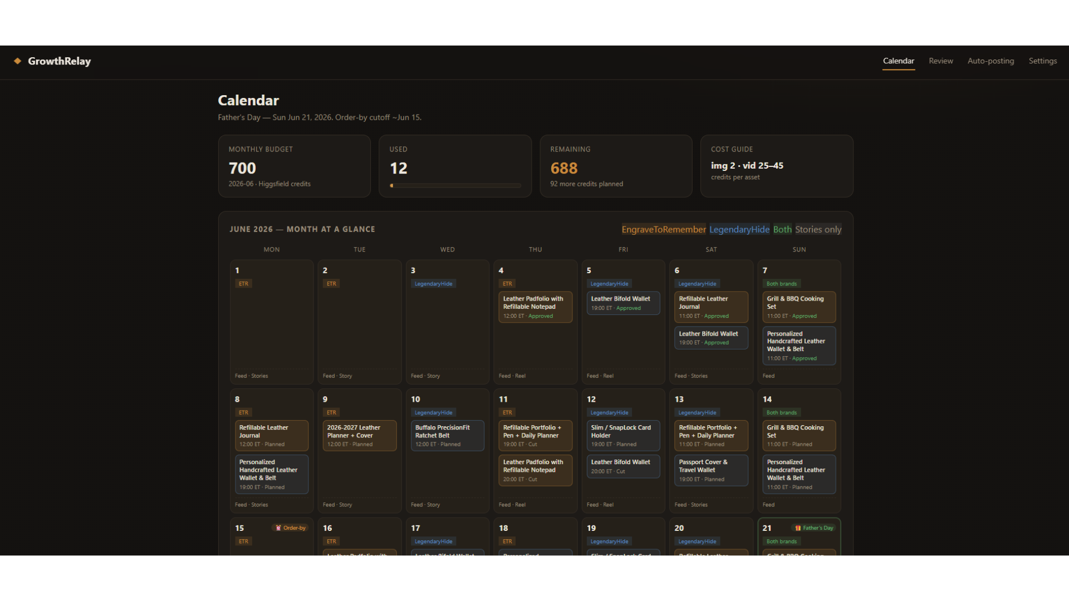Open Personalized Wallet & Belt post on June 8
This screenshot has height=601, width=1069.
tap(272, 474)
